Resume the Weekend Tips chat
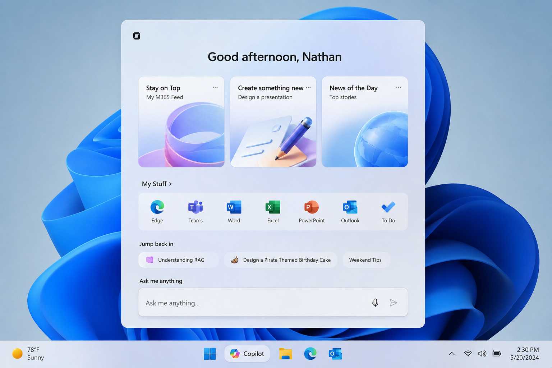Screen dimensions: 552x368 coord(365,260)
